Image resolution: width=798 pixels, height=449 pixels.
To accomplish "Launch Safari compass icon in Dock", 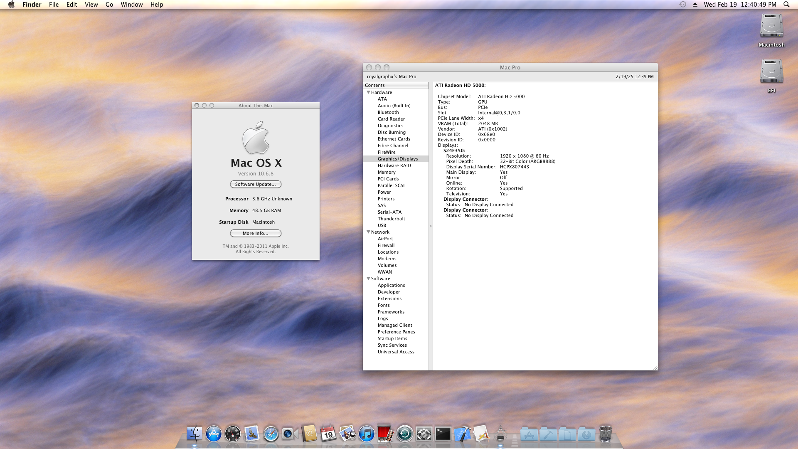I will (x=271, y=434).
